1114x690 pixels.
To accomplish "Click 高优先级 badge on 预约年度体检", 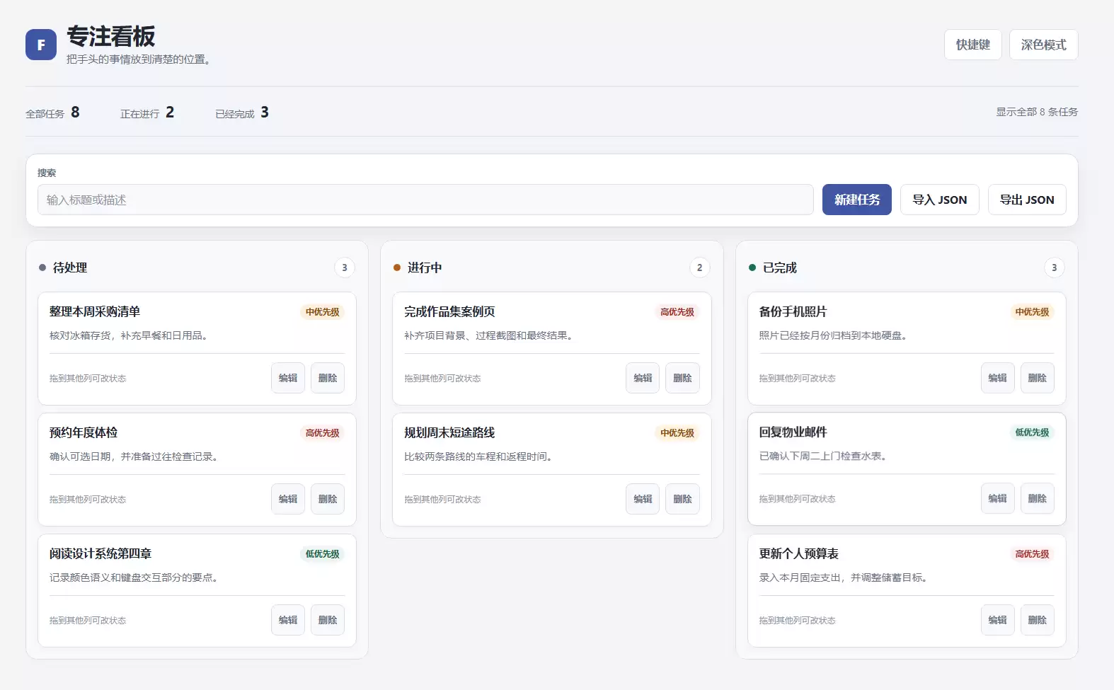I will (322, 433).
